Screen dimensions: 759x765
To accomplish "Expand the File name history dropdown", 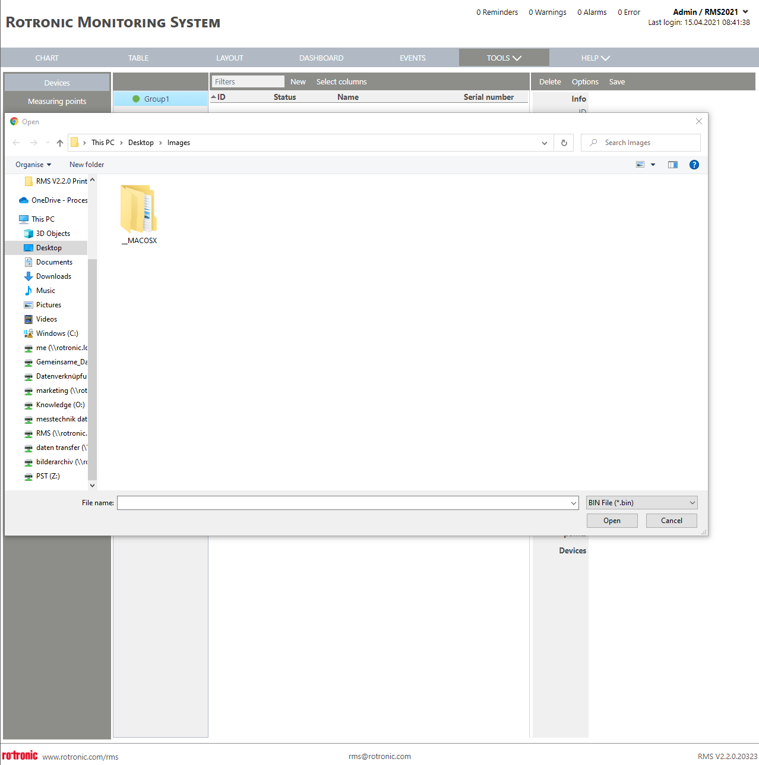I will (573, 503).
